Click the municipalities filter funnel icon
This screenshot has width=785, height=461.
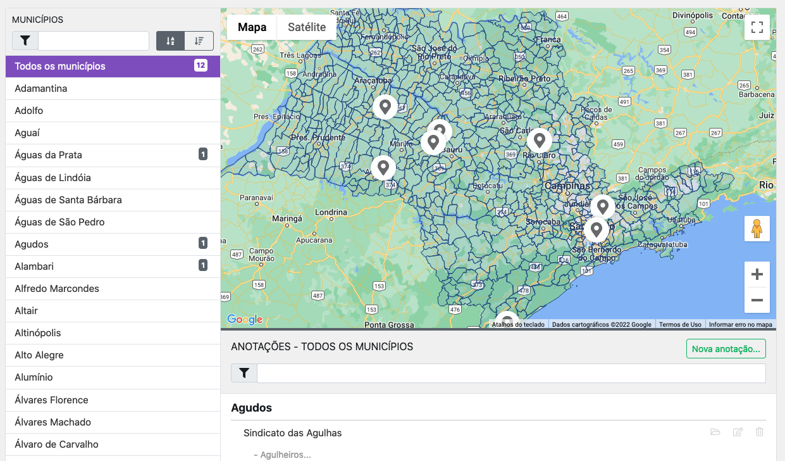click(25, 41)
